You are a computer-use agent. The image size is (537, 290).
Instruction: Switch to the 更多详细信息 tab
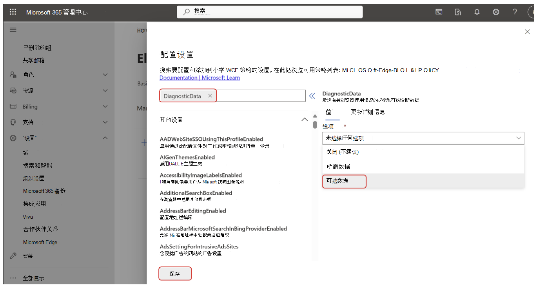[x=368, y=112]
